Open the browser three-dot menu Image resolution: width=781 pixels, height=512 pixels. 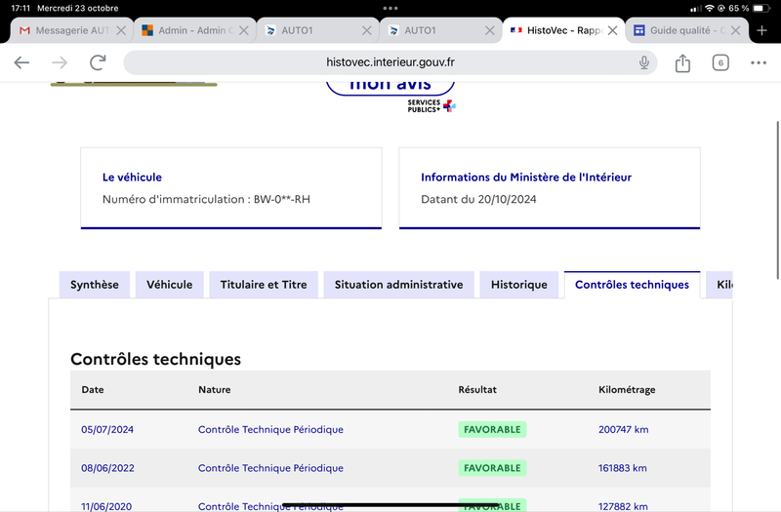click(759, 62)
